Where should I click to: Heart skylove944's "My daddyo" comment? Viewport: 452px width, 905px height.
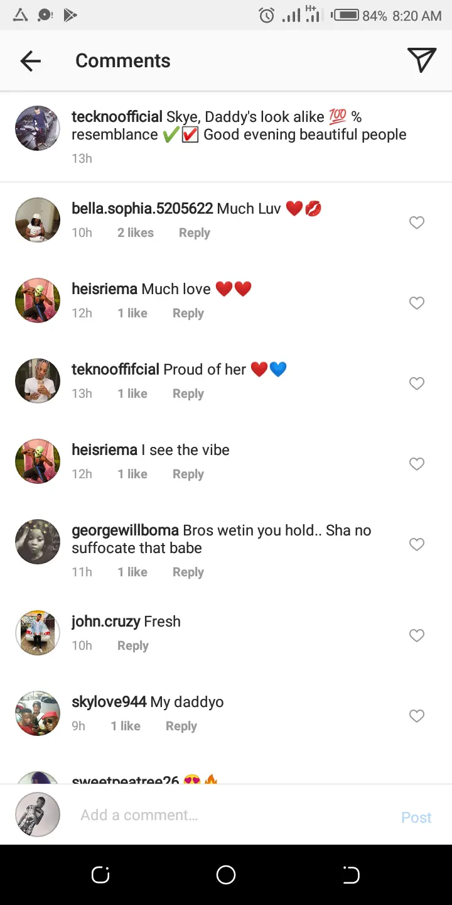click(x=417, y=716)
